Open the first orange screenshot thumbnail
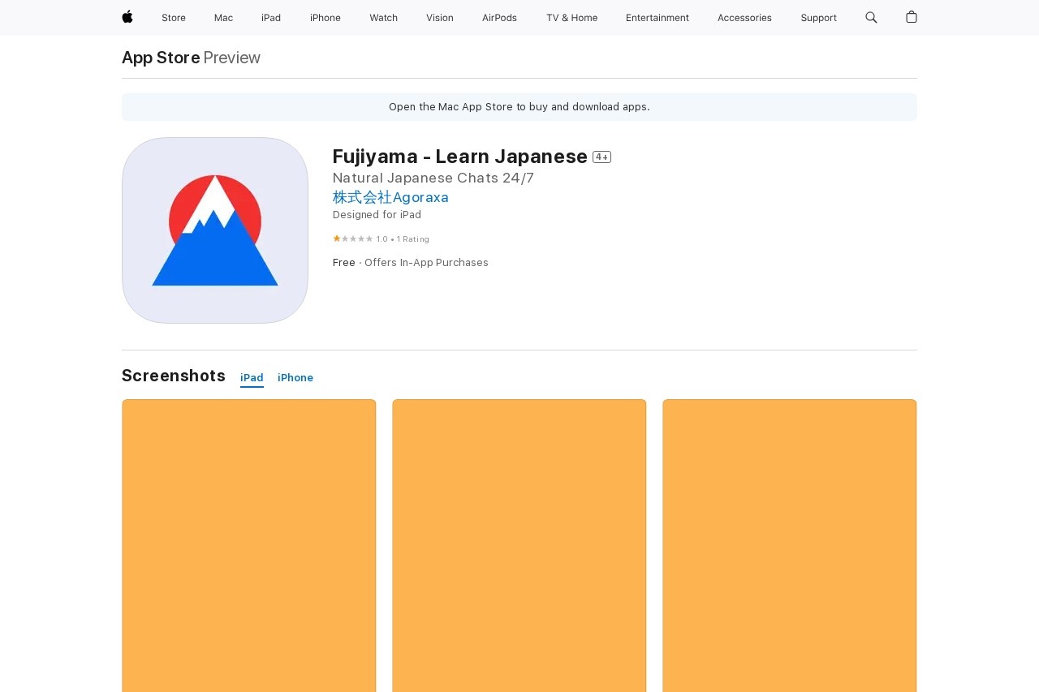This screenshot has width=1039, height=692. 249,545
